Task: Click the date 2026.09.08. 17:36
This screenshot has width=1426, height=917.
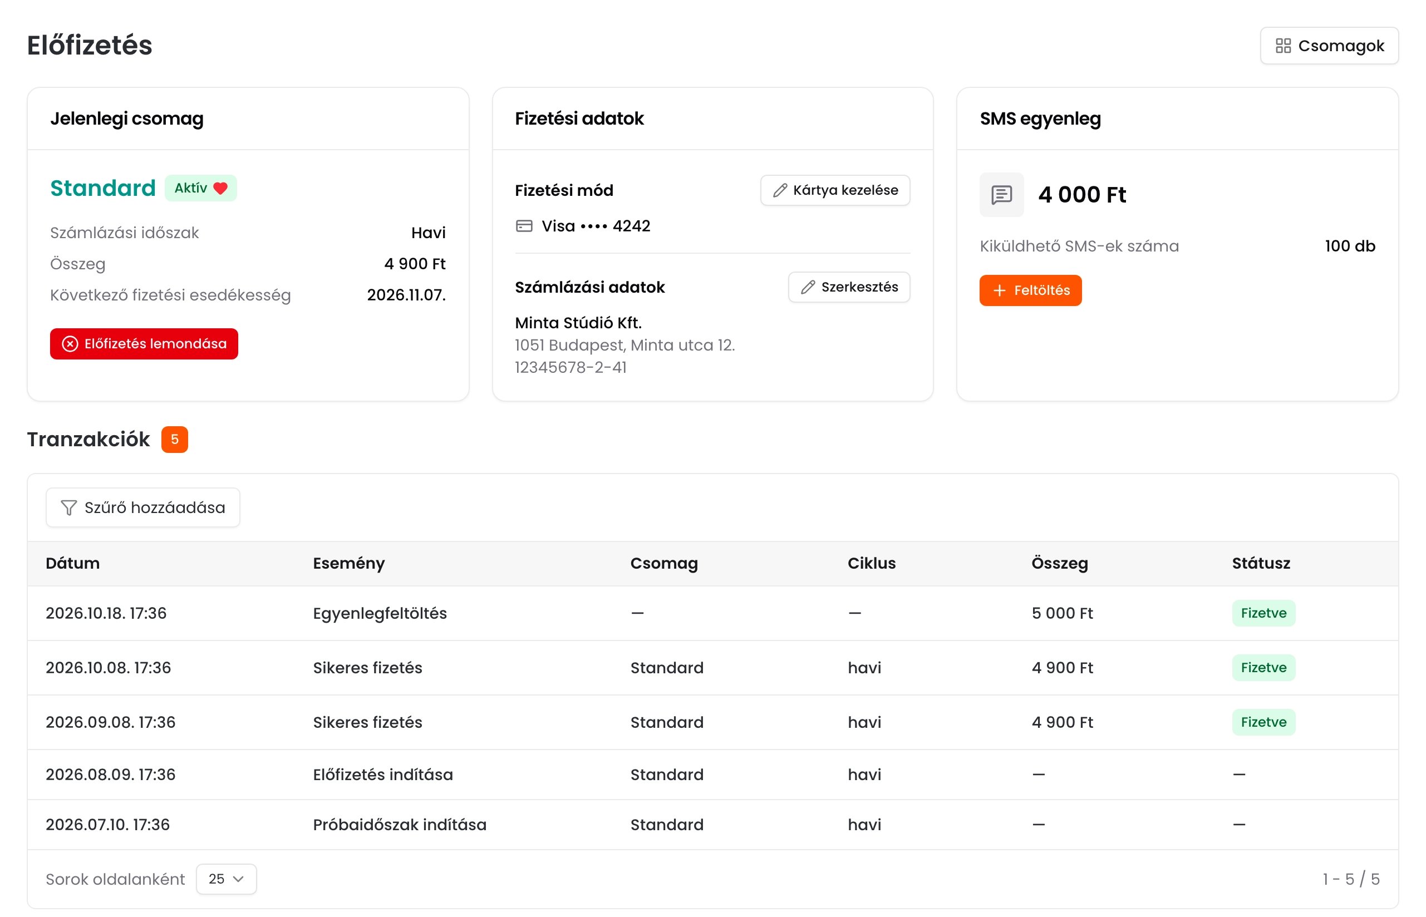Action: pos(111,722)
